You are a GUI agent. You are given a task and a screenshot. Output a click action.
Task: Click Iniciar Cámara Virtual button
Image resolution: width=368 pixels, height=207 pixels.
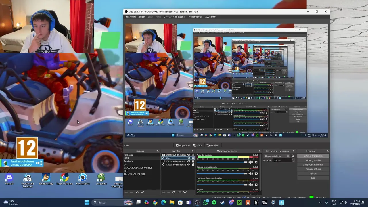[x=313, y=165]
